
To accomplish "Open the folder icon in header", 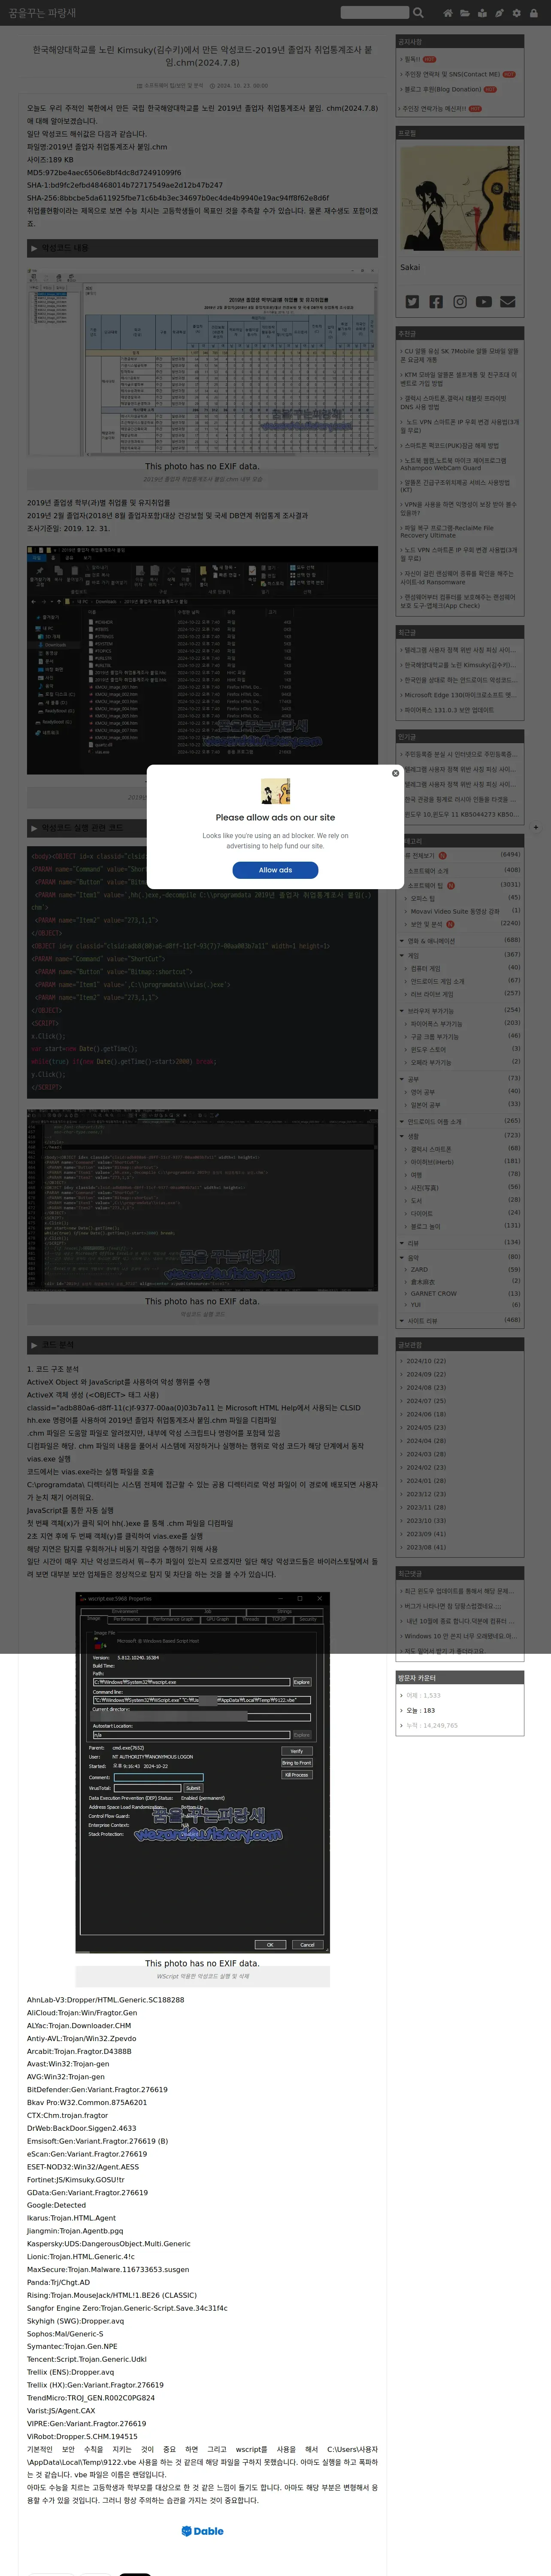I will click(465, 13).
